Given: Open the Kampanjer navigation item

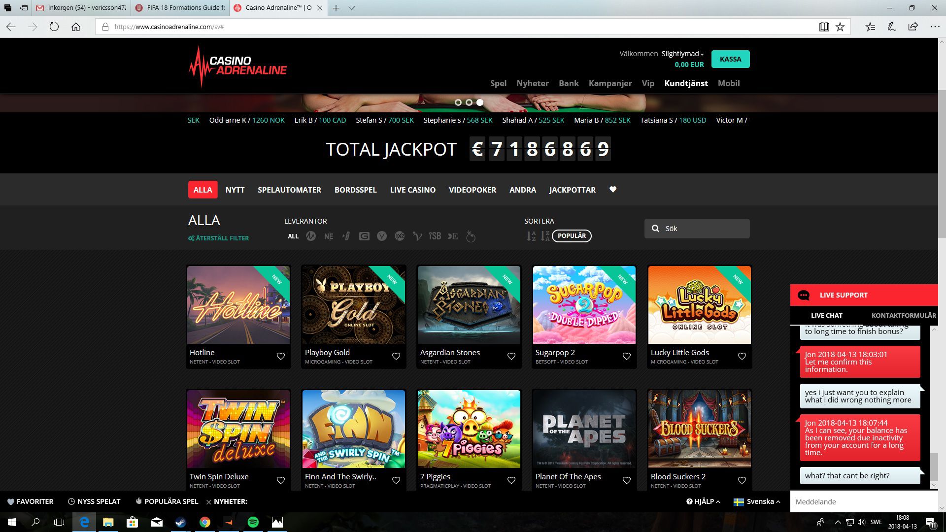Looking at the screenshot, I should 610,83.
